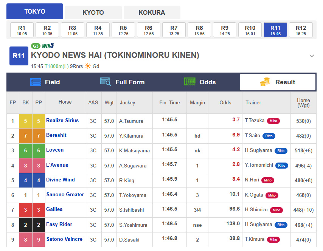323x251 pixels.
Task: Select the Result tab
Action: click(x=278, y=82)
